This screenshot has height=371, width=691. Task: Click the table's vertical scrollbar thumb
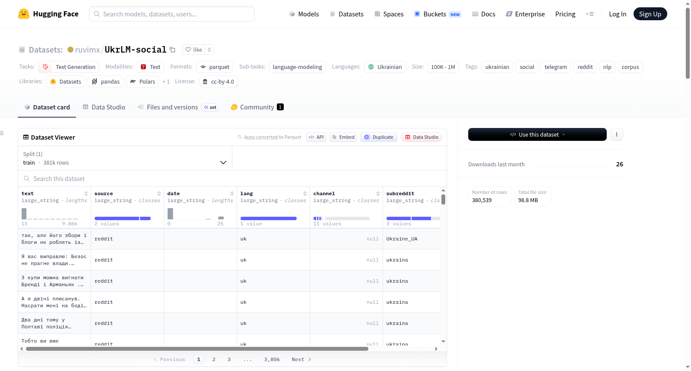click(x=443, y=200)
